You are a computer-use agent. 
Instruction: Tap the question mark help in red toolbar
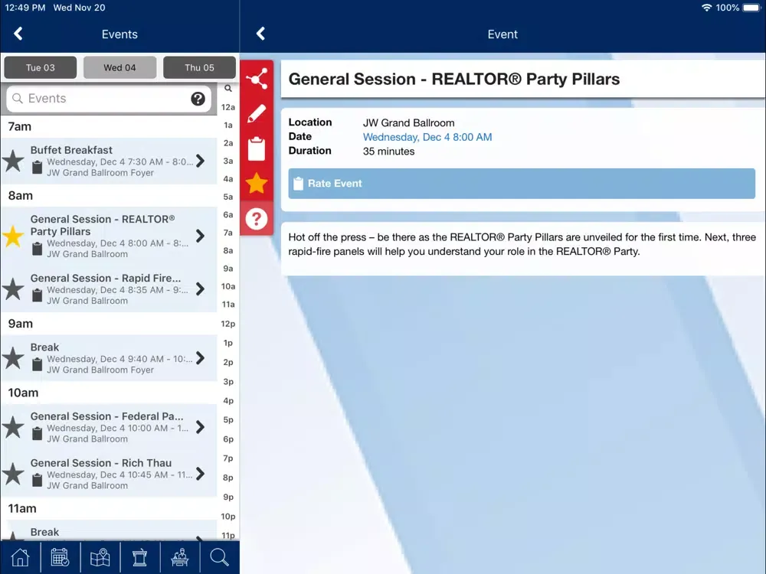[257, 219]
